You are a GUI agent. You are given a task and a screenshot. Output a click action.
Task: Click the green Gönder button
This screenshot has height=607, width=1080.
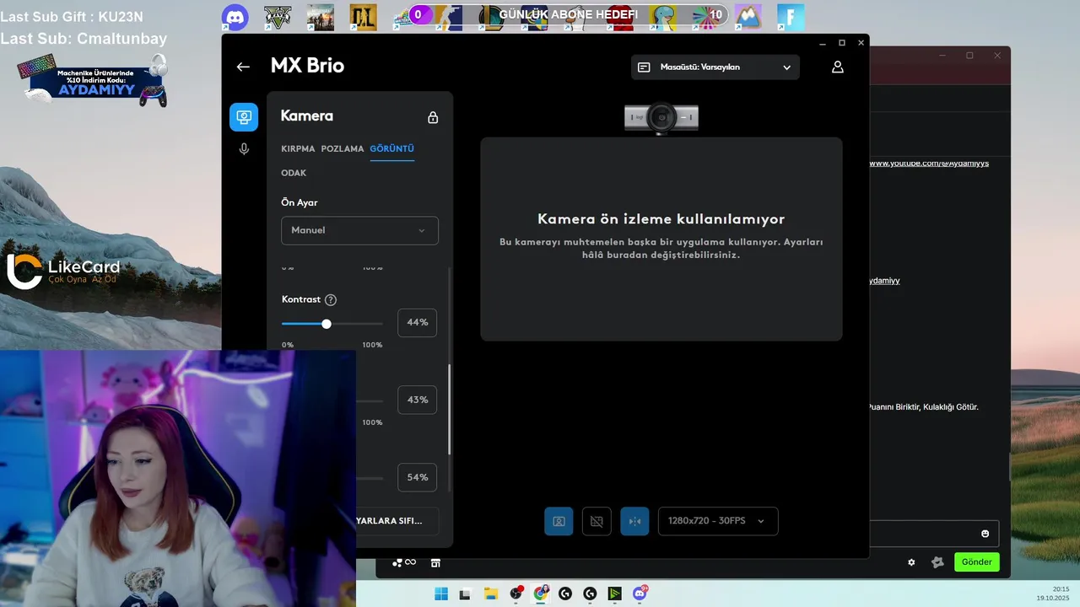click(977, 562)
